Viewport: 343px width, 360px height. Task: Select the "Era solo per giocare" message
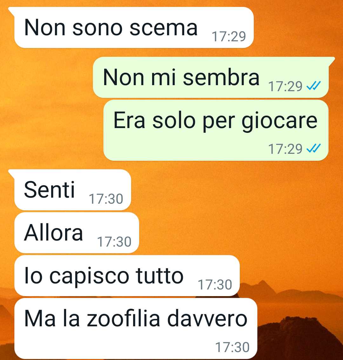tap(216, 130)
